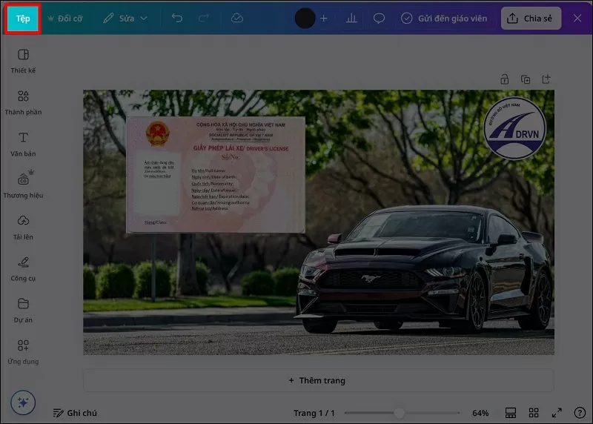
Task: Click the cloud save status icon
Action: [237, 19]
